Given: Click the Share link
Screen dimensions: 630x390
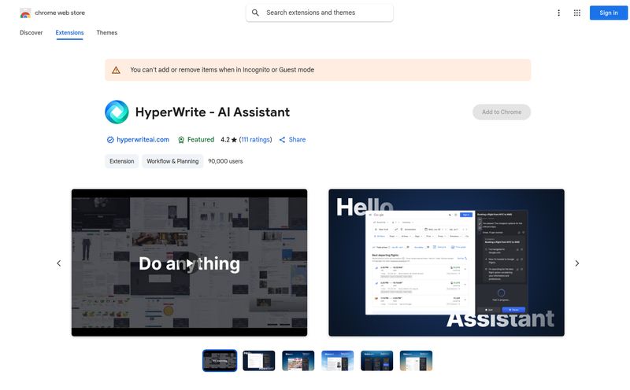Looking at the screenshot, I should coord(297,140).
